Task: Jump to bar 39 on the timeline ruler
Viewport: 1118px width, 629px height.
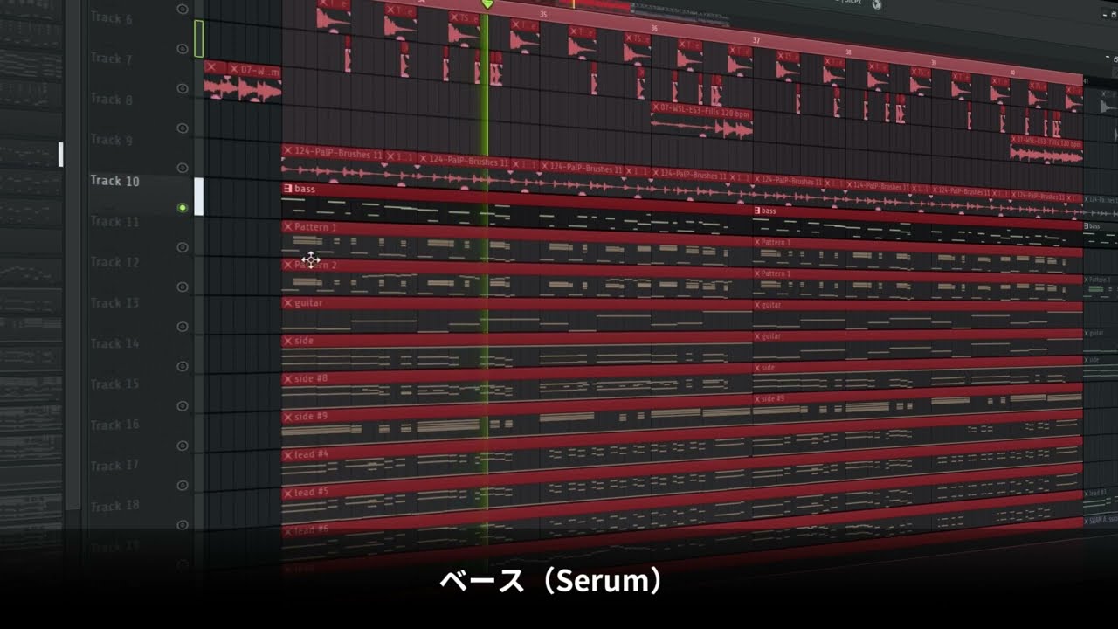Action: coord(933,63)
